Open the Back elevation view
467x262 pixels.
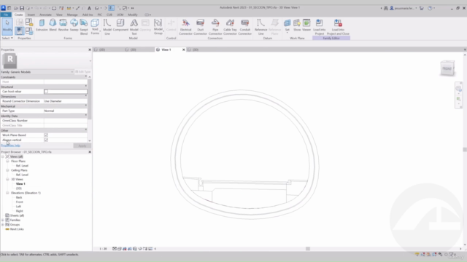coord(19,197)
